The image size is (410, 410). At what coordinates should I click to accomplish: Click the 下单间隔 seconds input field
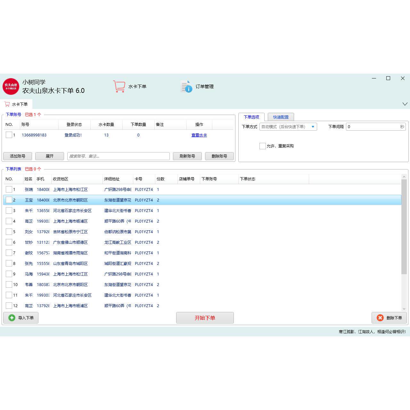(376, 127)
